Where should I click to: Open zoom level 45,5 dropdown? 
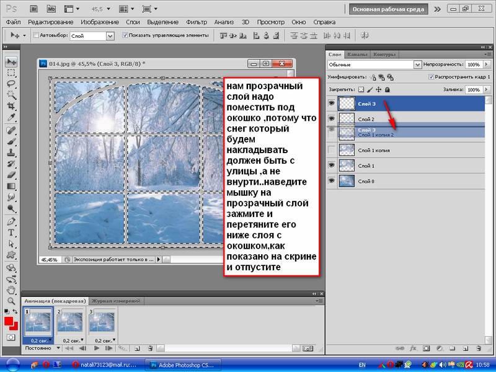point(108,9)
